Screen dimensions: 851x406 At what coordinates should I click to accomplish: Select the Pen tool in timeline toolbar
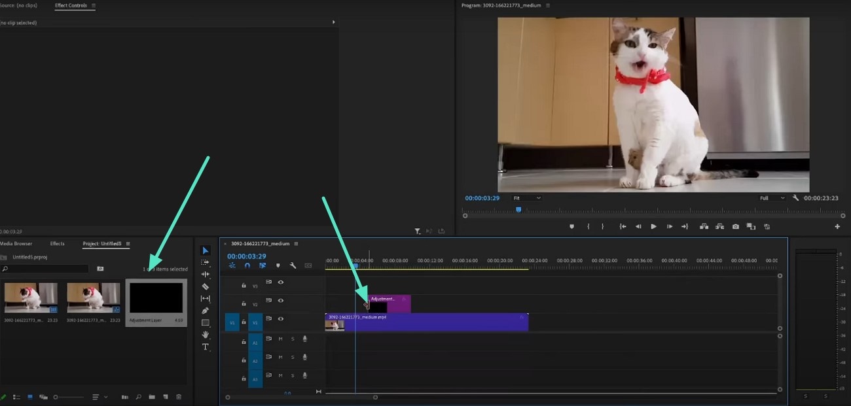click(205, 310)
